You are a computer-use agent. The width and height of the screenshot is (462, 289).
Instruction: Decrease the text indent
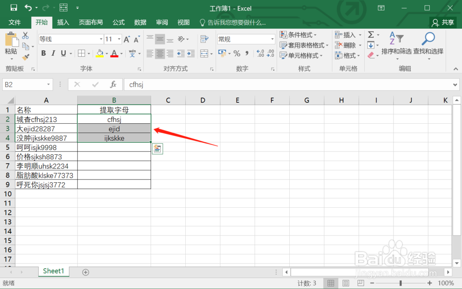tap(181, 53)
